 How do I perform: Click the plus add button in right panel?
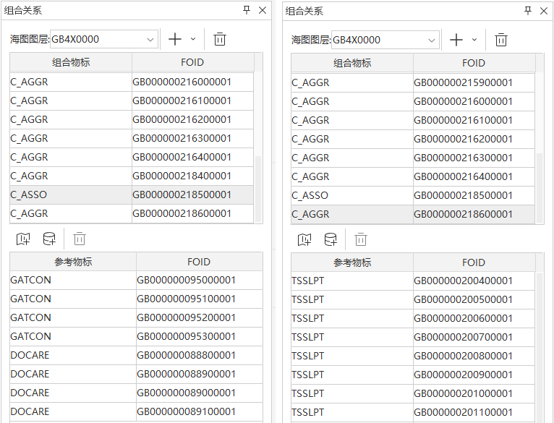click(456, 40)
